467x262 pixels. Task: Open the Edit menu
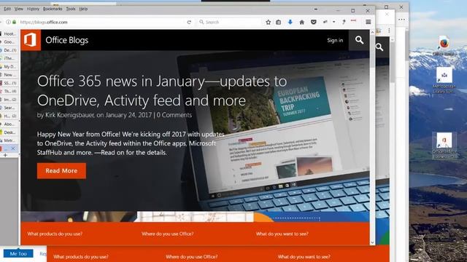pos(7,9)
